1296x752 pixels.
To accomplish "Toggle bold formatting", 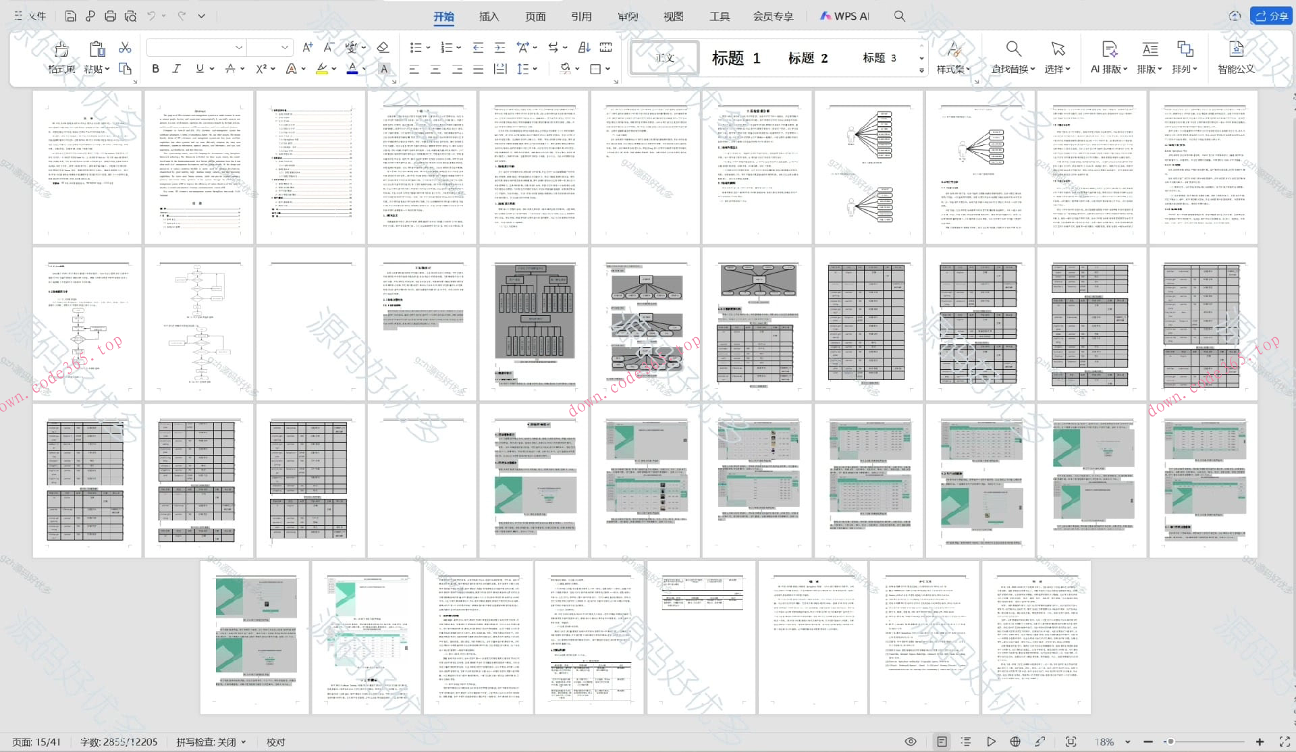I will click(156, 68).
